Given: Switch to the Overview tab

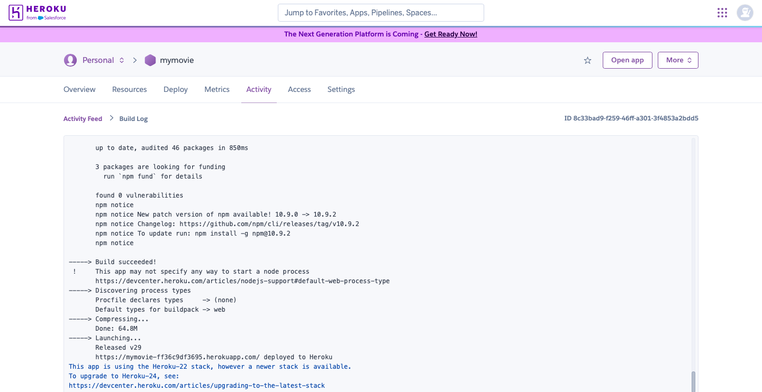Looking at the screenshot, I should (x=79, y=89).
